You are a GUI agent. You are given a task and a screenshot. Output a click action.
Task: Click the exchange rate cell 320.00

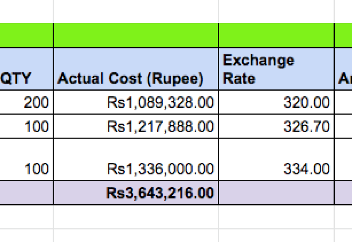click(276, 103)
